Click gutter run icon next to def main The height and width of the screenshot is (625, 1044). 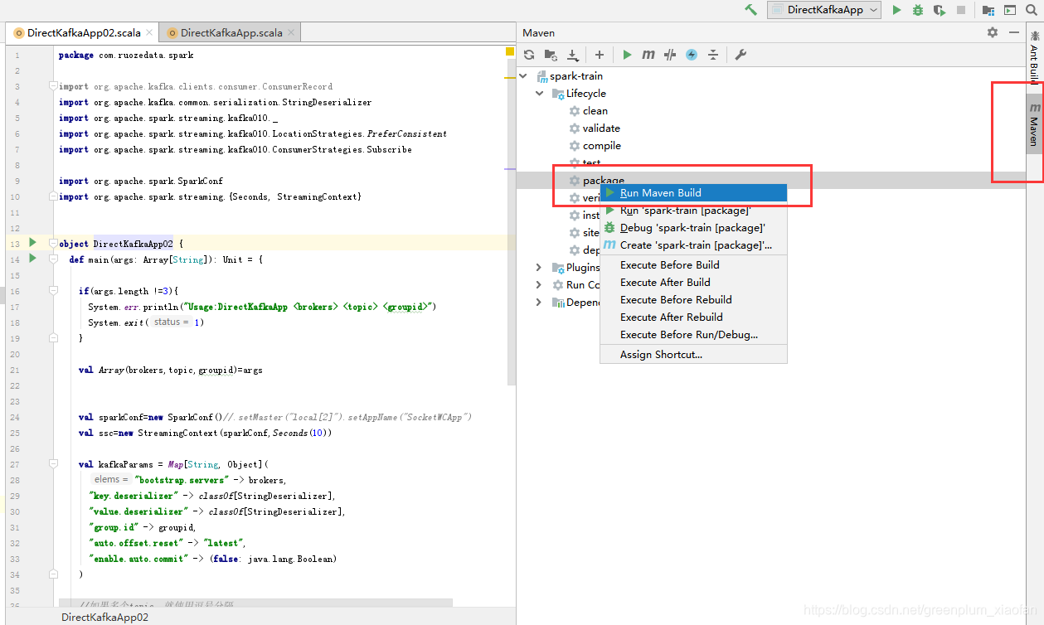[x=32, y=259]
